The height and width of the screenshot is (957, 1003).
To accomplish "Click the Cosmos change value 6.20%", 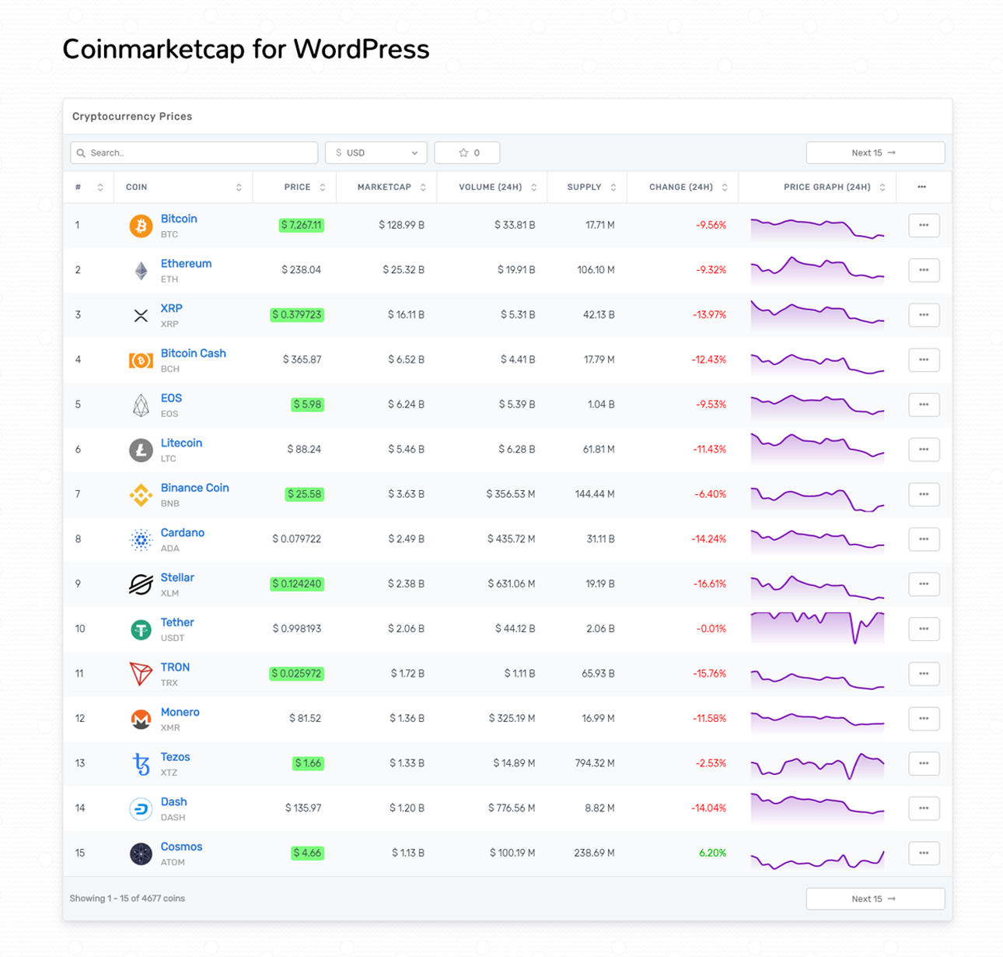I will [712, 853].
